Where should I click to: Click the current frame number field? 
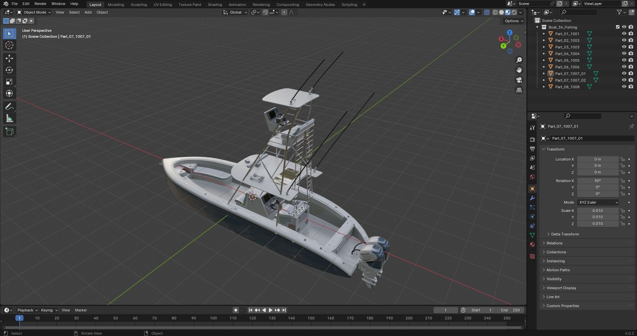(445, 310)
